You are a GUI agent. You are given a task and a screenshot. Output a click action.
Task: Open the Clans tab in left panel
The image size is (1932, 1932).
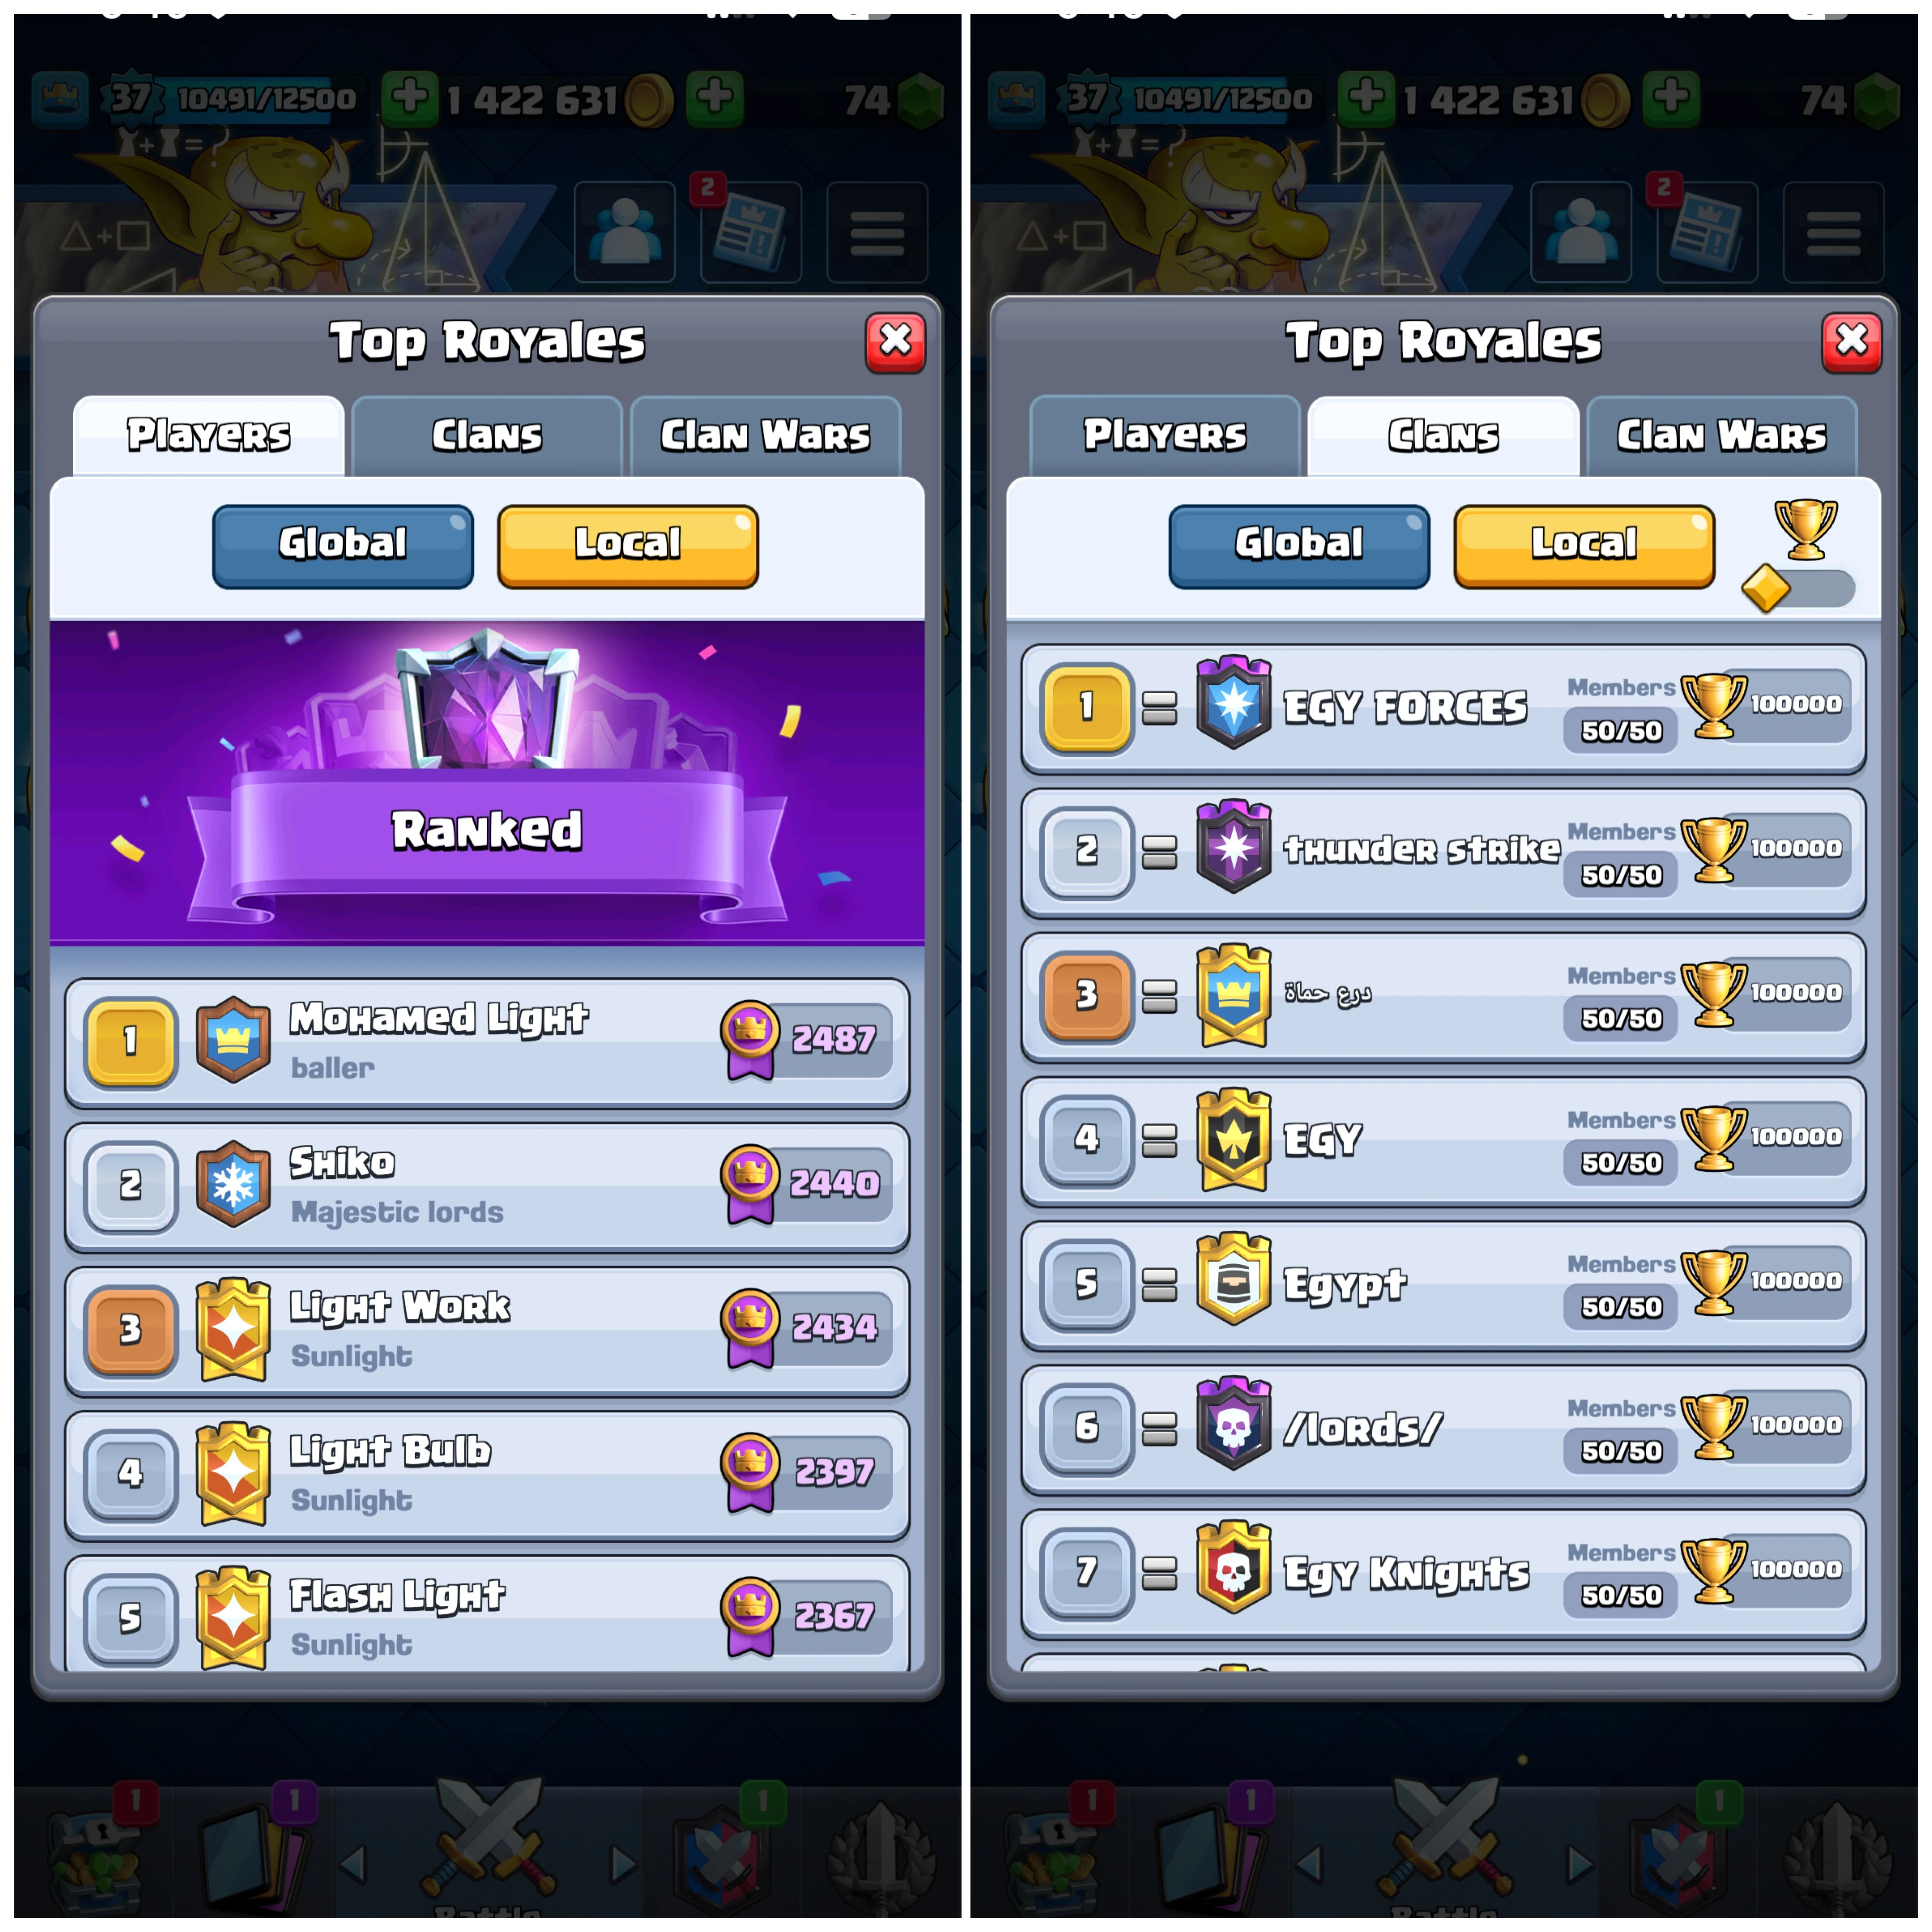point(487,436)
